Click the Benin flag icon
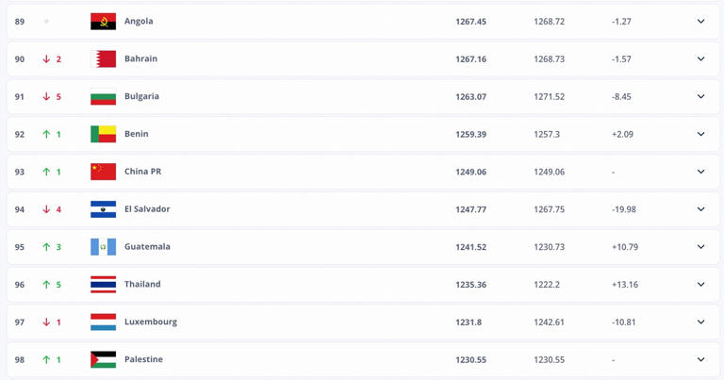This screenshot has height=380, width=724. [x=103, y=134]
